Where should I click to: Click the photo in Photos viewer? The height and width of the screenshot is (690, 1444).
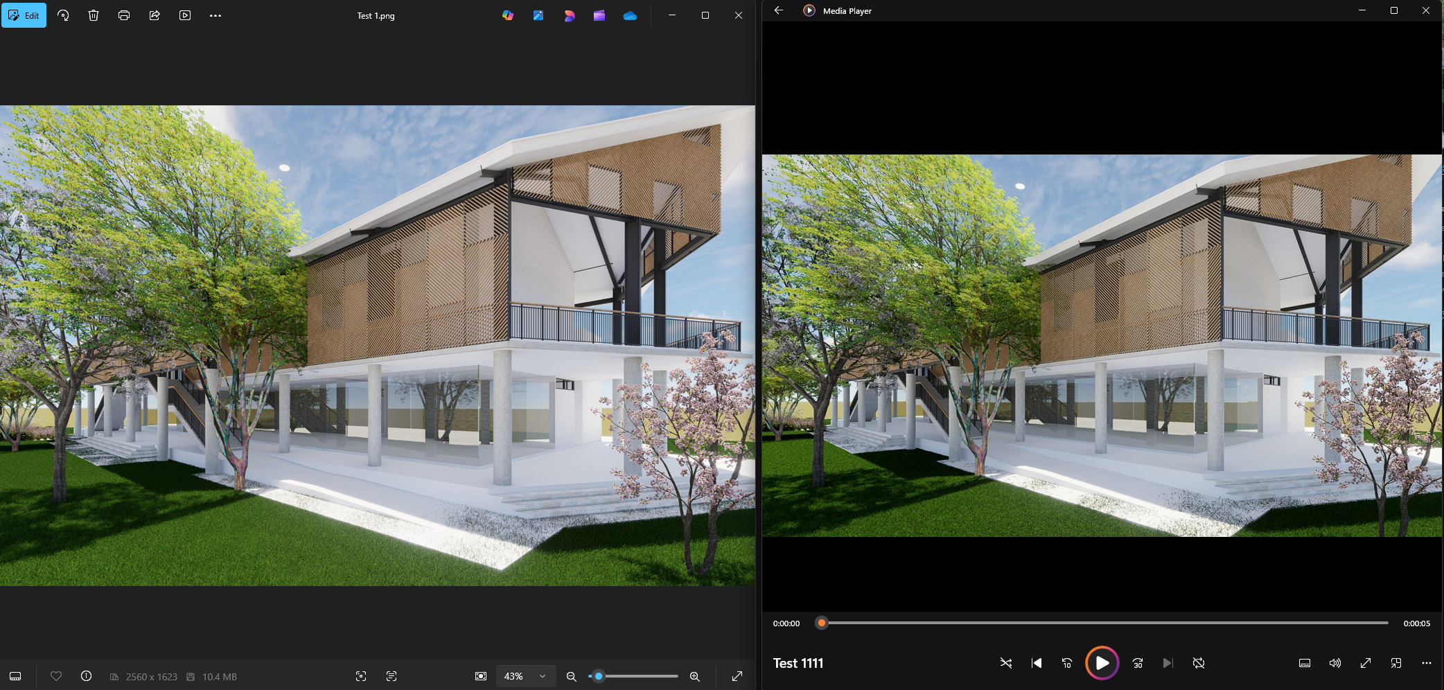click(378, 345)
